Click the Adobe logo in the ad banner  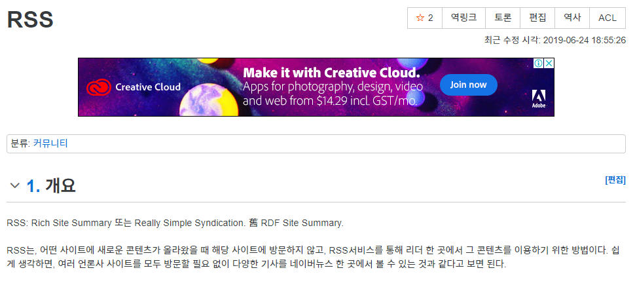pos(539,98)
